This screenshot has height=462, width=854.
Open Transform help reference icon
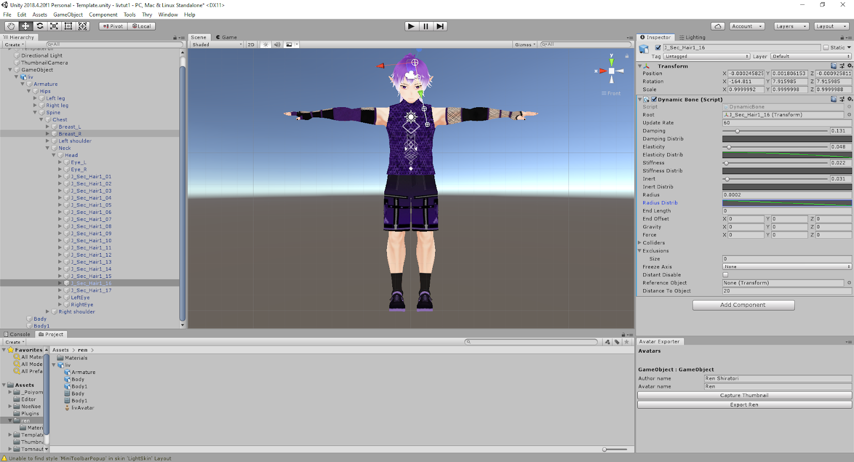[834, 66]
